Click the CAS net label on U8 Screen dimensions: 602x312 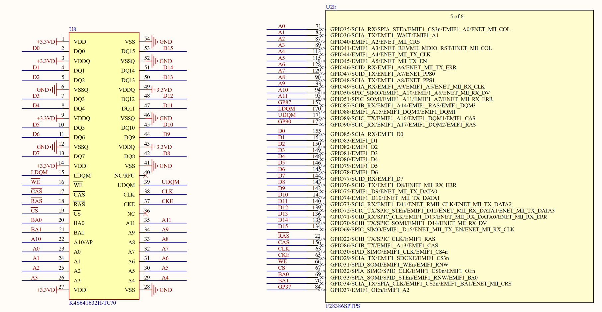[x=36, y=191]
